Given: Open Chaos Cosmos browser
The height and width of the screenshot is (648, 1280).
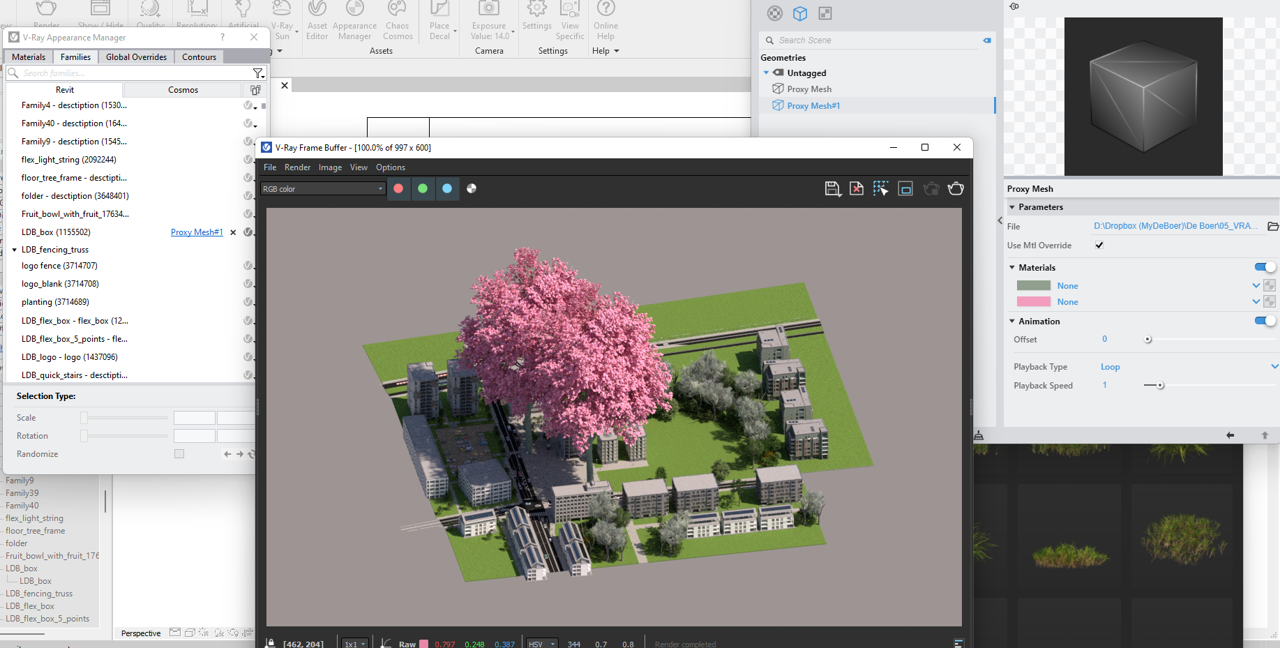Looking at the screenshot, I should [398, 21].
